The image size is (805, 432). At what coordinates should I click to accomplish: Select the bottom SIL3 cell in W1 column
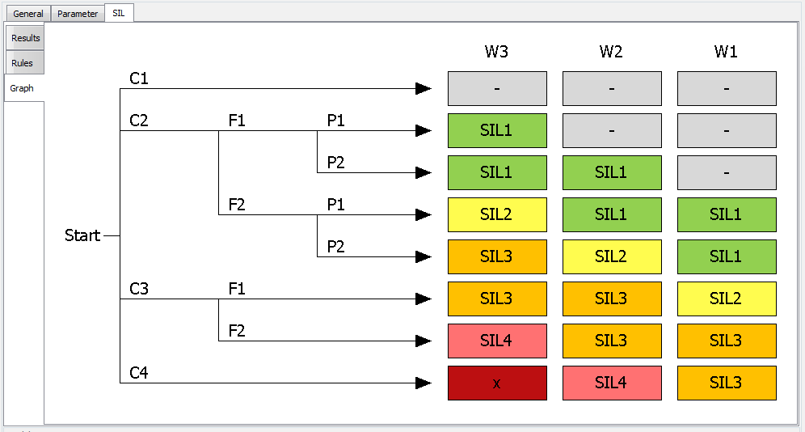(727, 383)
